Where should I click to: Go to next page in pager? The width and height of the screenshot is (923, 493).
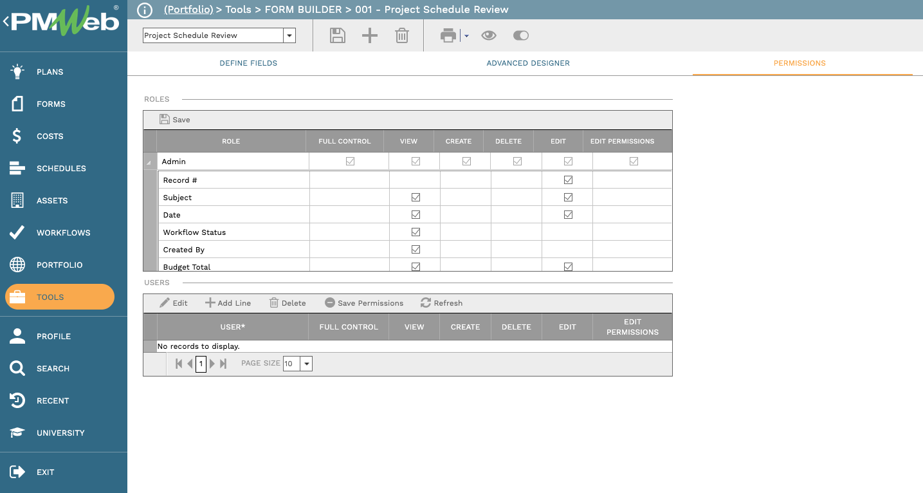[212, 364]
